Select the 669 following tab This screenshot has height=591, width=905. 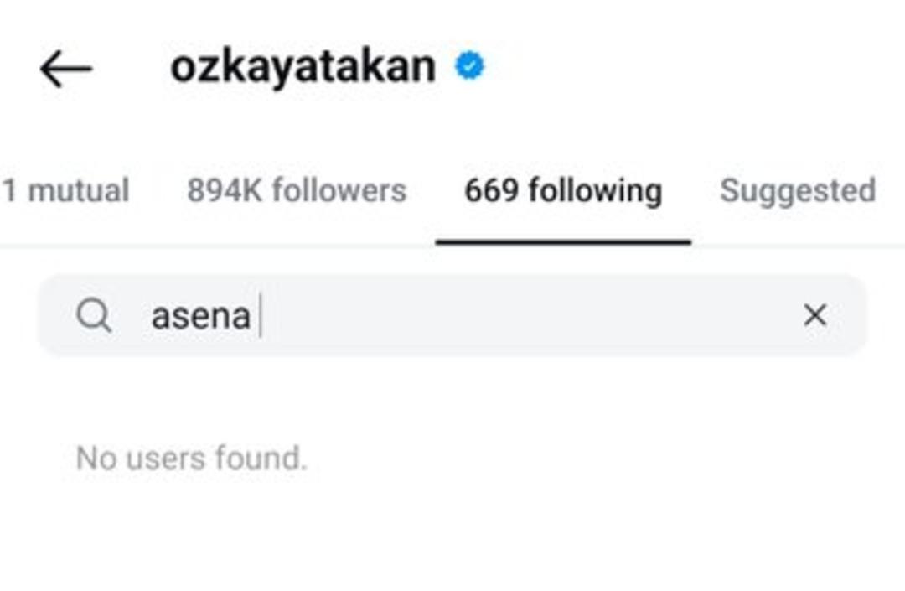pyautogui.click(x=563, y=191)
